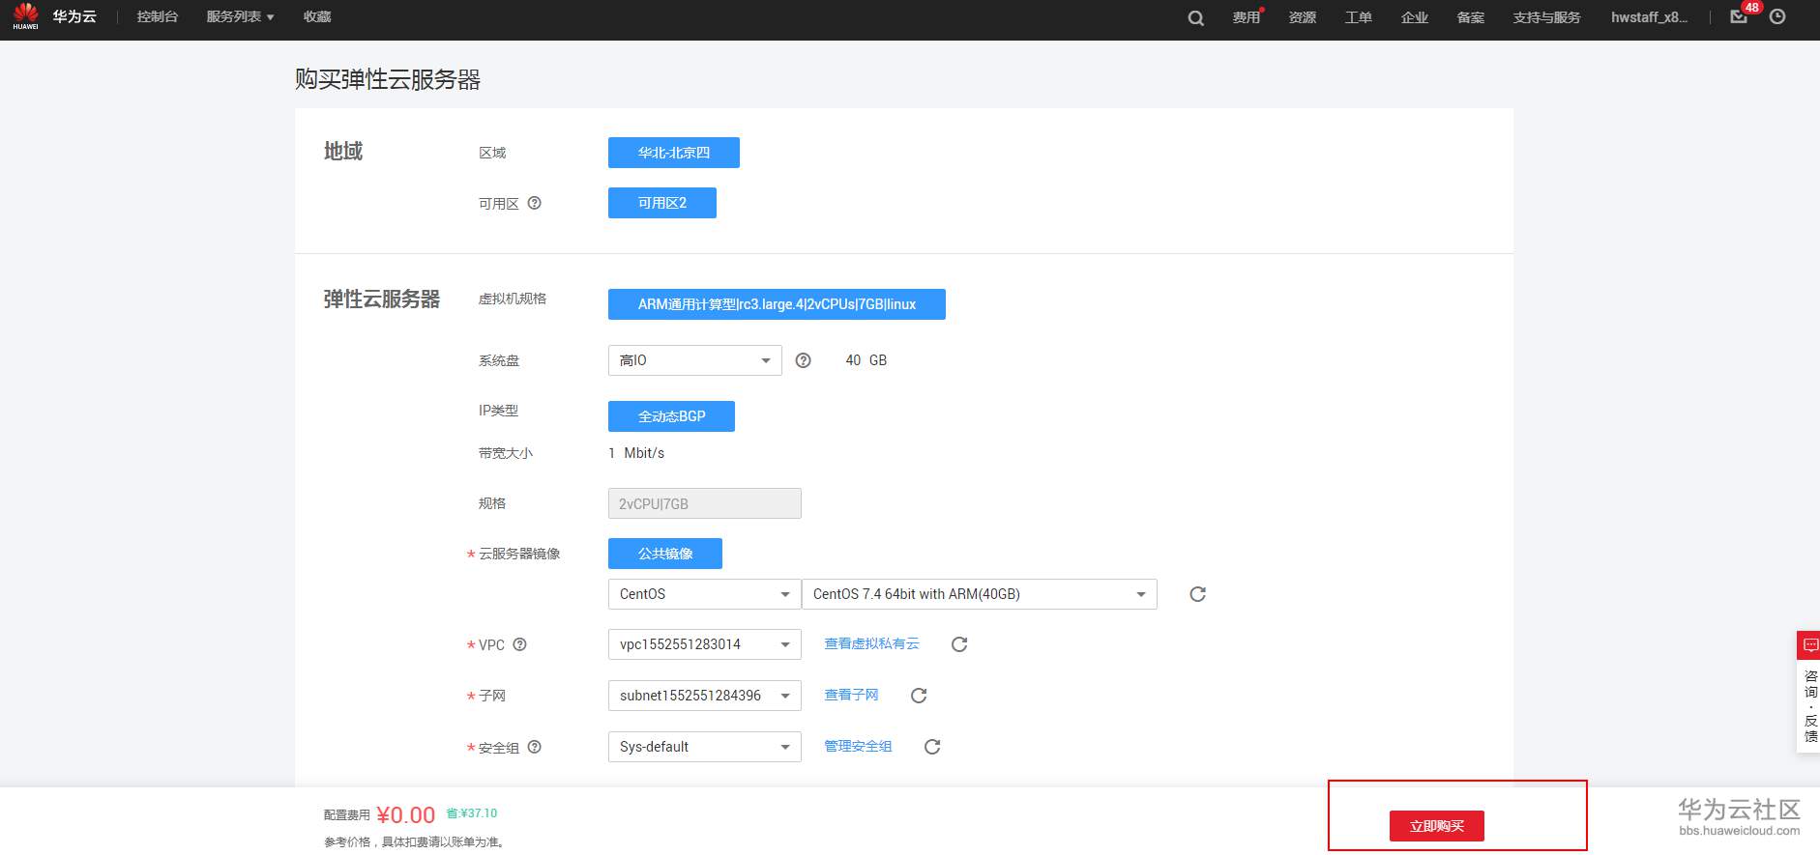Show help for the VPC field
The image size is (1820, 855).
(519, 644)
